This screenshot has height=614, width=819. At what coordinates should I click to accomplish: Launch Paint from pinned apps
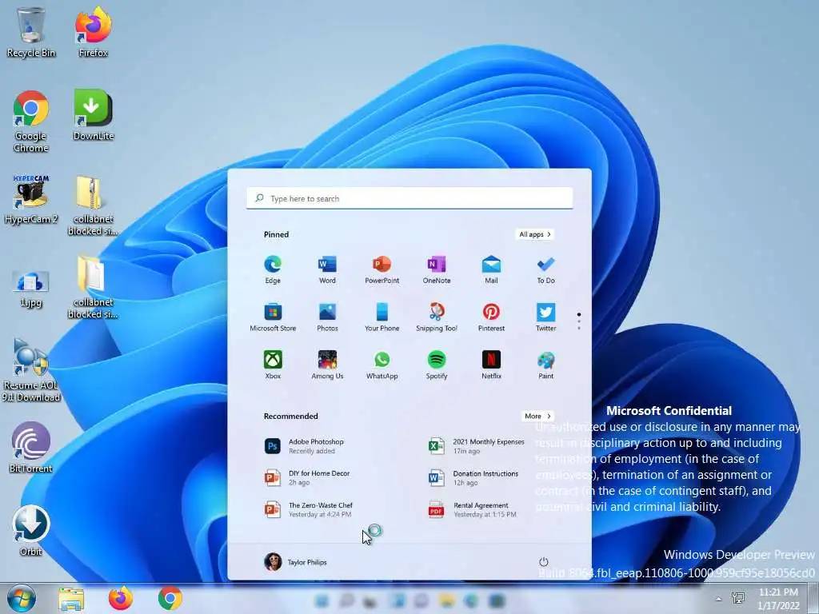pos(545,365)
